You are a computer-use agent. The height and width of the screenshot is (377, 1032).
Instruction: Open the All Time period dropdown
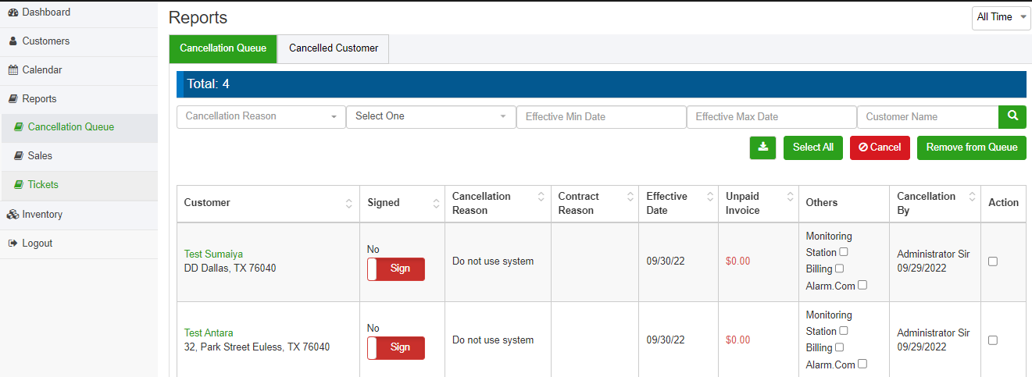click(1001, 17)
